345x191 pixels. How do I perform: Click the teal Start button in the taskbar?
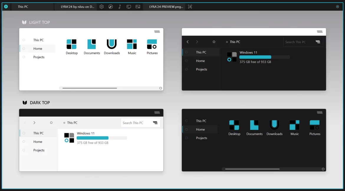tap(6, 6)
